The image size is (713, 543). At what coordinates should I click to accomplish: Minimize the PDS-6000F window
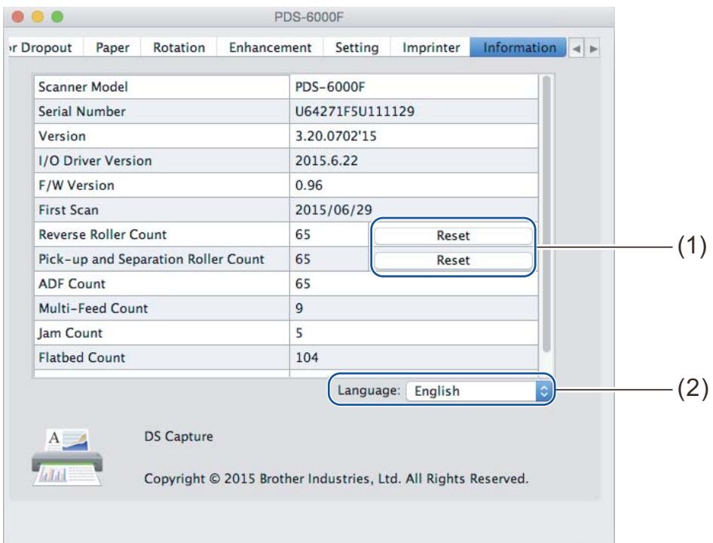(x=37, y=17)
